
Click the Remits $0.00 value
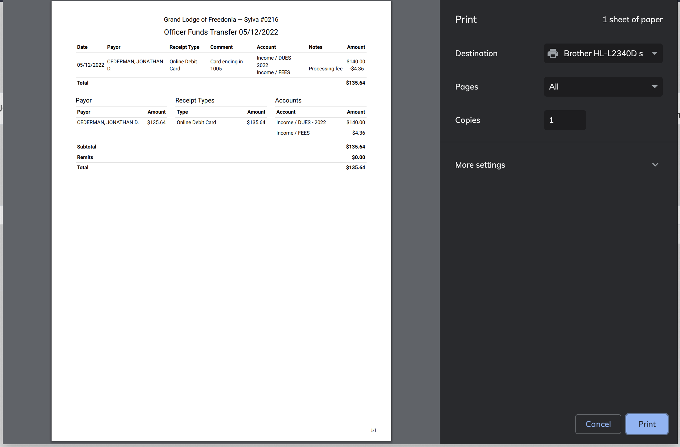[x=359, y=157]
